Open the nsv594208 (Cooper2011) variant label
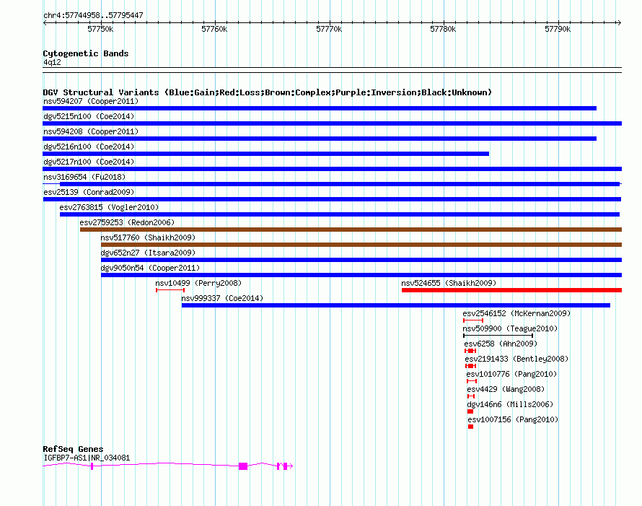Viewport: 642px width, 506px height. click(x=91, y=131)
